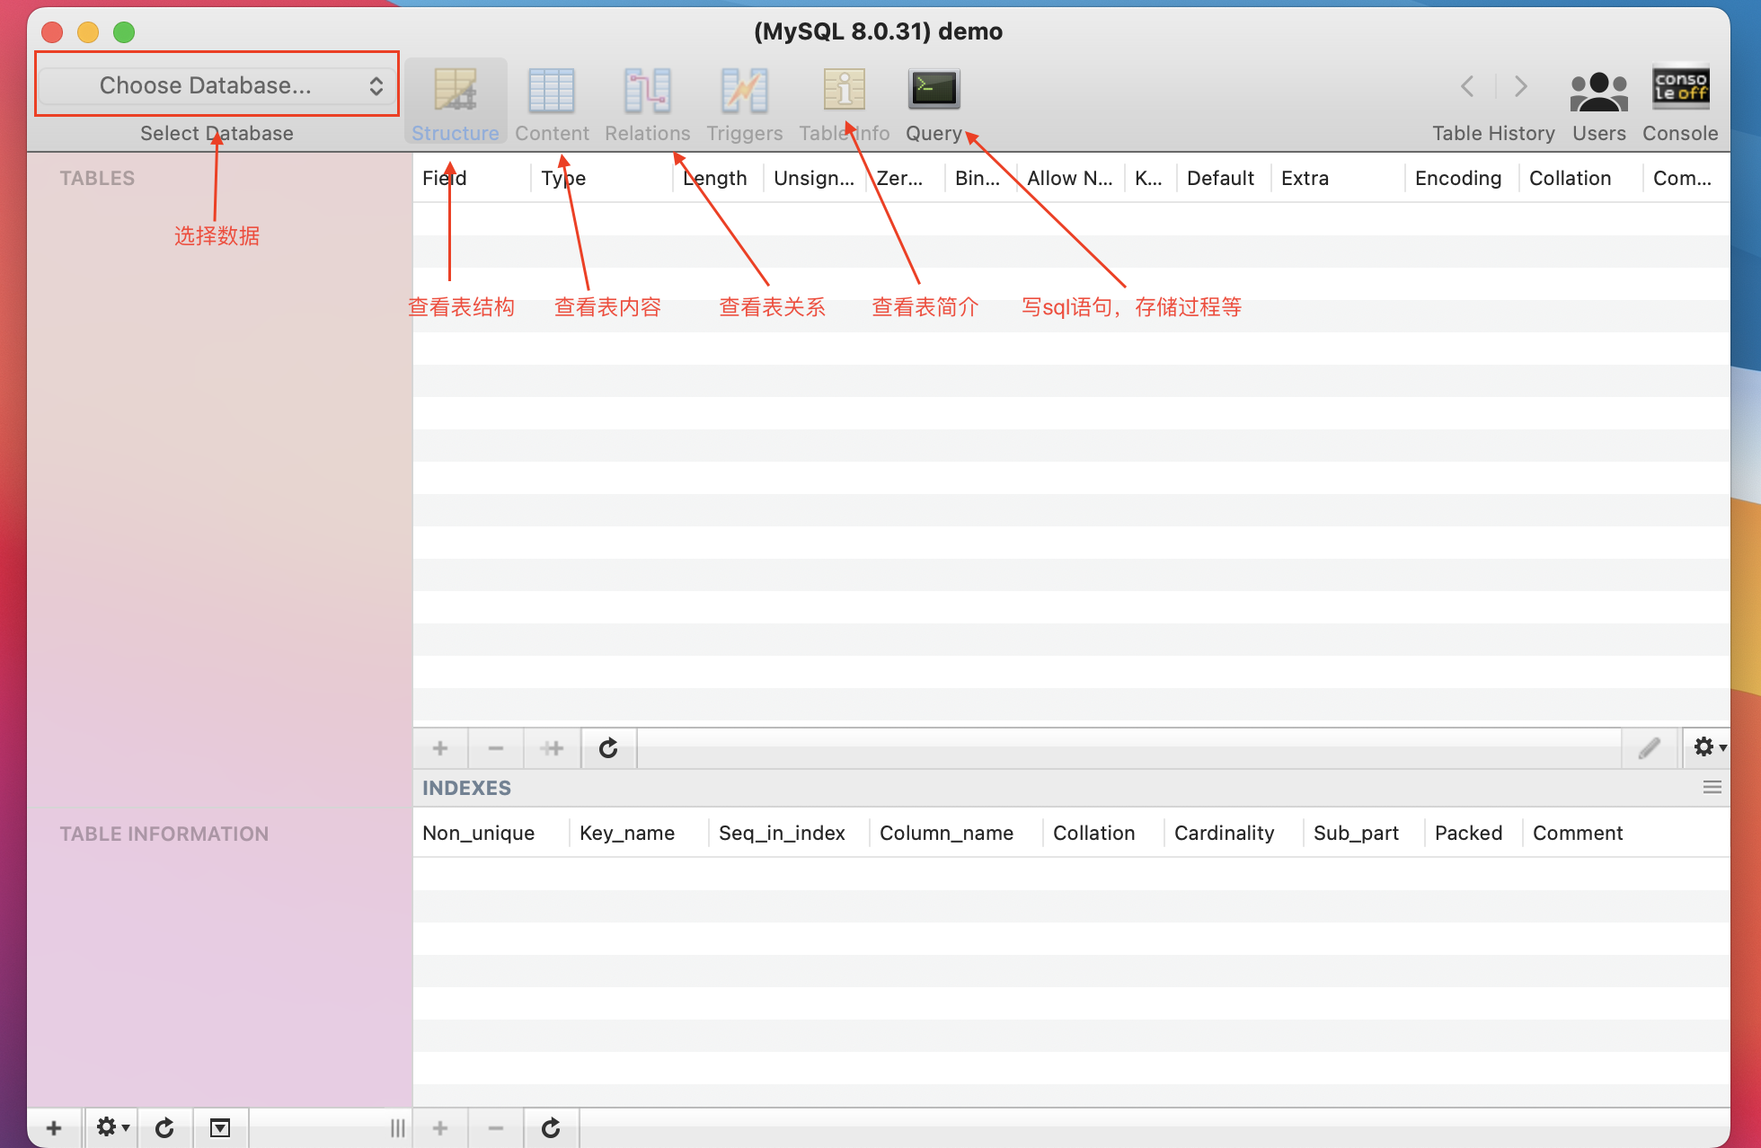Open the Query editor view

point(934,91)
